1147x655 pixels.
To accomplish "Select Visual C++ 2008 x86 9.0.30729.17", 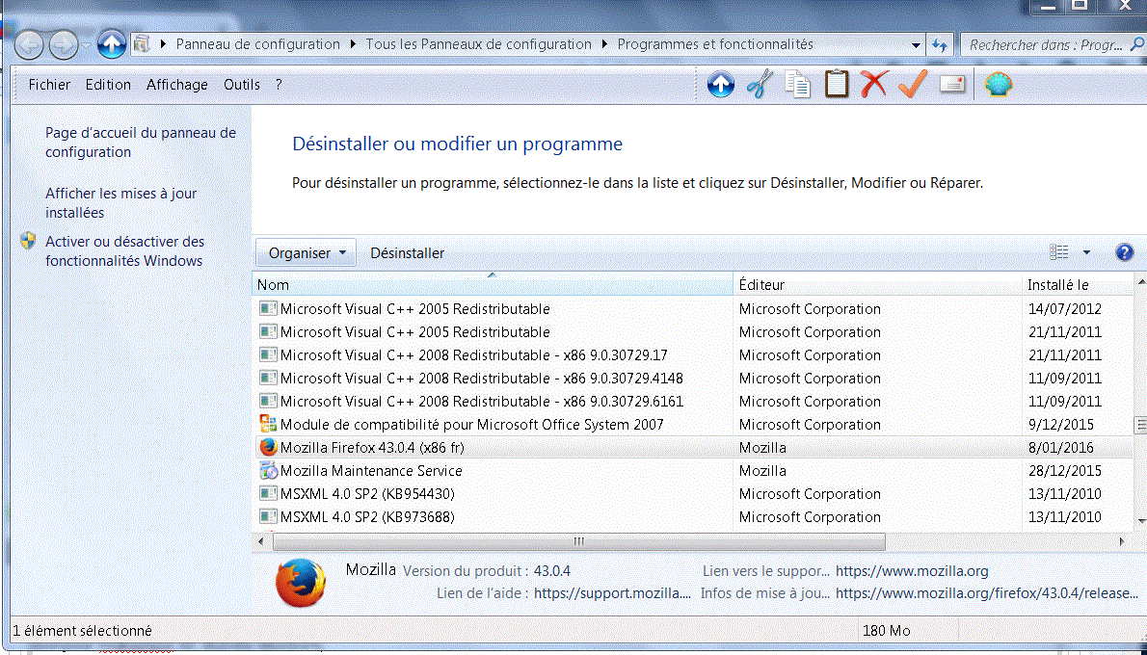I will [693, 355].
